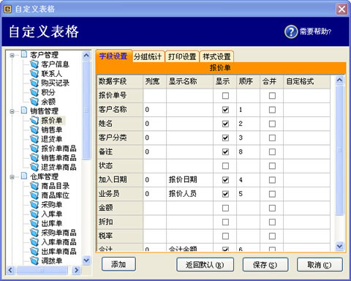Click 返回默认(R) button

[205, 265]
